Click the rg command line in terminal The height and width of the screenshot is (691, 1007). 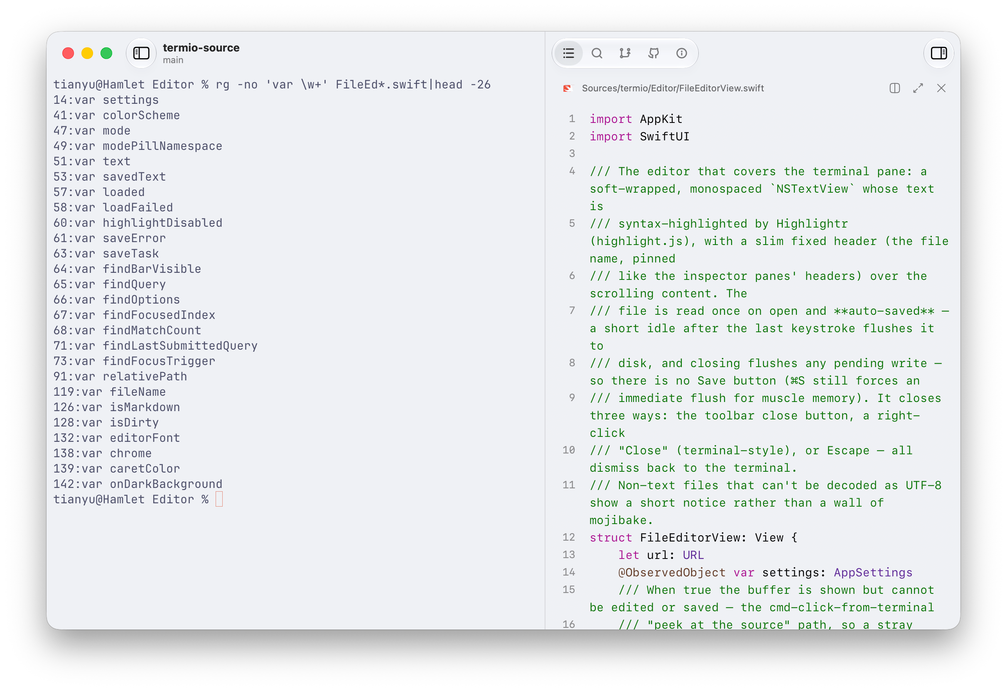click(x=272, y=84)
